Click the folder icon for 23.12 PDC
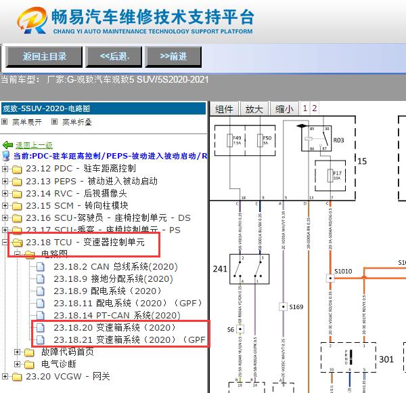The image size is (406, 393). (x=17, y=169)
